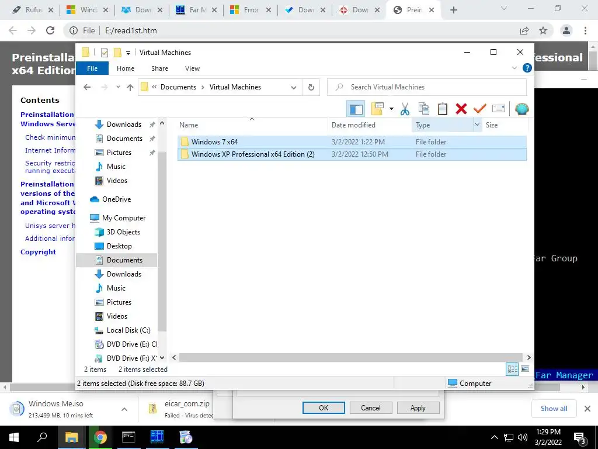Switch to details view icon
This screenshot has width=598, height=449.
click(512, 369)
